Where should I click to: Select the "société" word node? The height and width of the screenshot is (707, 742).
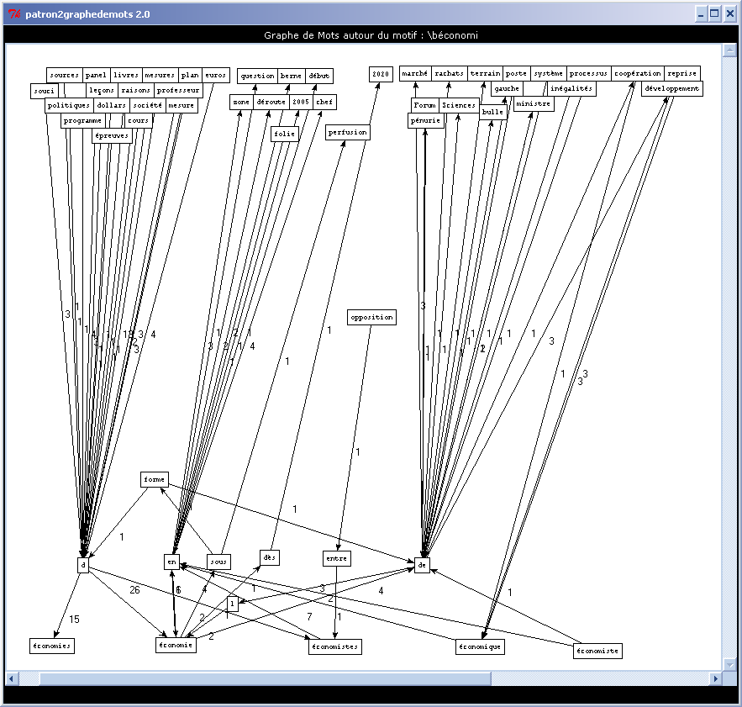click(x=148, y=105)
